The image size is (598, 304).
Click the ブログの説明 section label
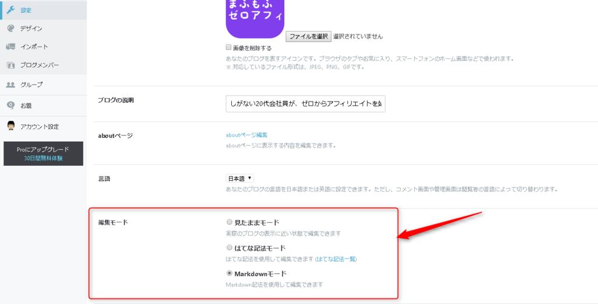tap(116, 100)
